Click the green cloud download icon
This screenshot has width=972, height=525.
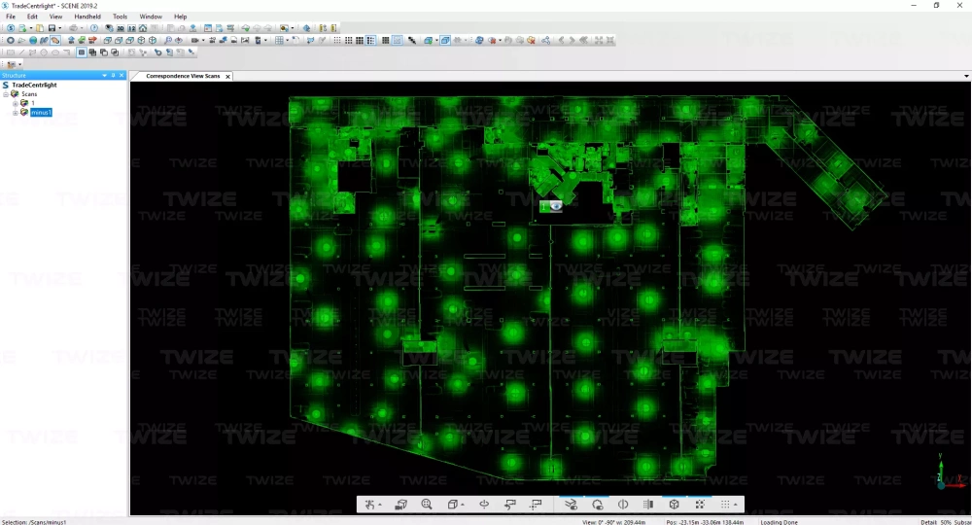click(x=246, y=28)
